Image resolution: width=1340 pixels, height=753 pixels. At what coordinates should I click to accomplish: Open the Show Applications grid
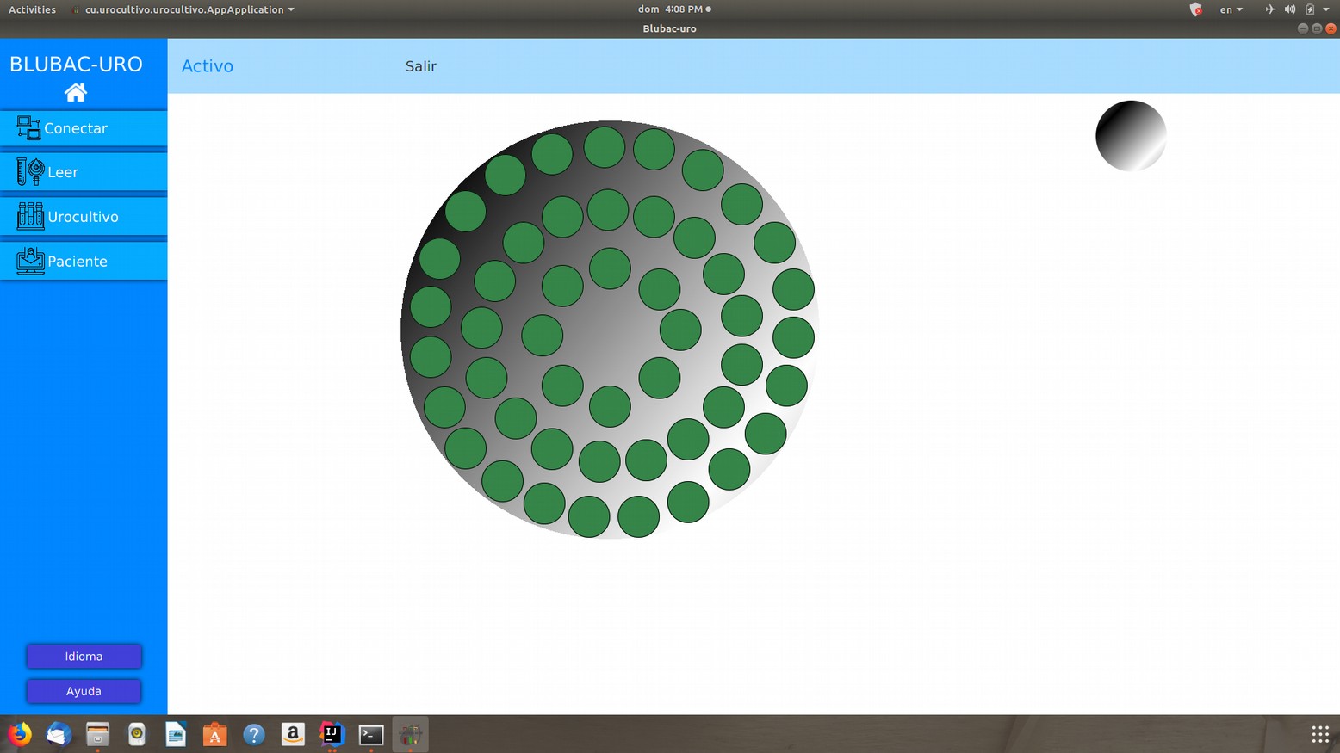(x=1319, y=734)
